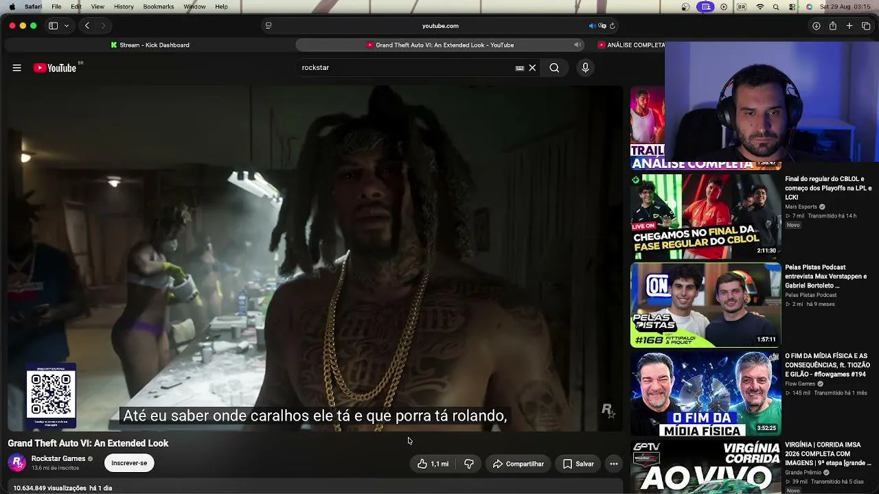
Task: Open the Grande Prêmio channel
Action: point(804,472)
